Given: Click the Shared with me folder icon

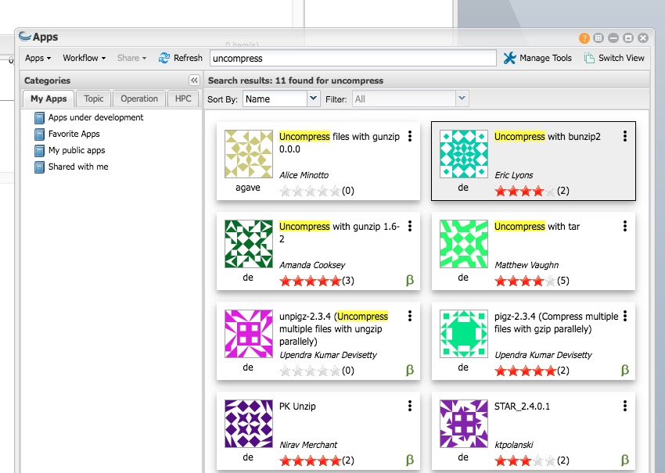Looking at the screenshot, I should coord(39,167).
